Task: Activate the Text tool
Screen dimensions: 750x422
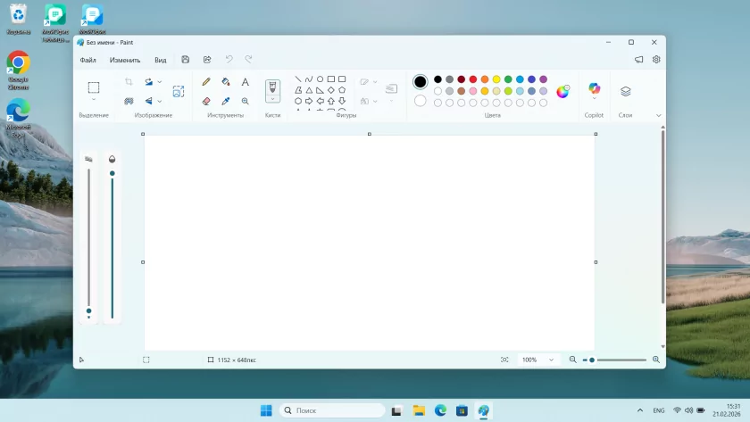Action: point(246,81)
